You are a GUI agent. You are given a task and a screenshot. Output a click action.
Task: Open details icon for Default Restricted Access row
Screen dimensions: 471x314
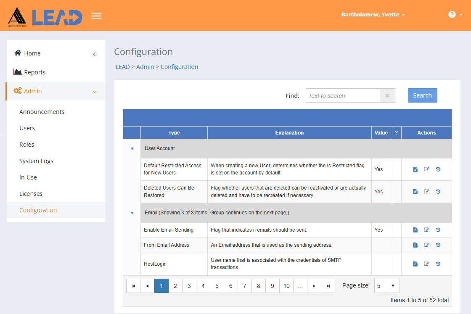click(415, 169)
